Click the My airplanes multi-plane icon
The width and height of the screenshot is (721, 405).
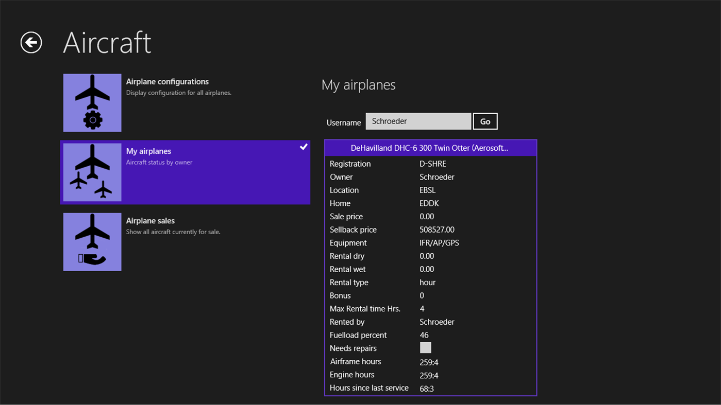click(x=92, y=171)
